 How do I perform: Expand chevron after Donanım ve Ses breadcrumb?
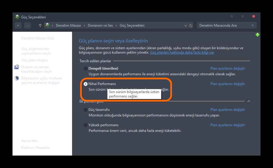pyautogui.click(x=116, y=26)
